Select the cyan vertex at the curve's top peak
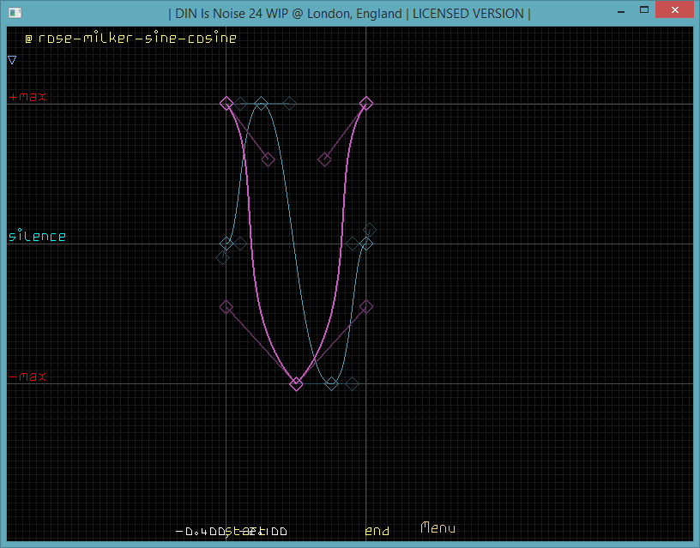Screen dimensions: 700x548 pyautogui.click(x=262, y=104)
